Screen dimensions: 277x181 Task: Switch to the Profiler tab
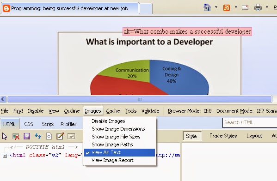[x=68, y=124]
